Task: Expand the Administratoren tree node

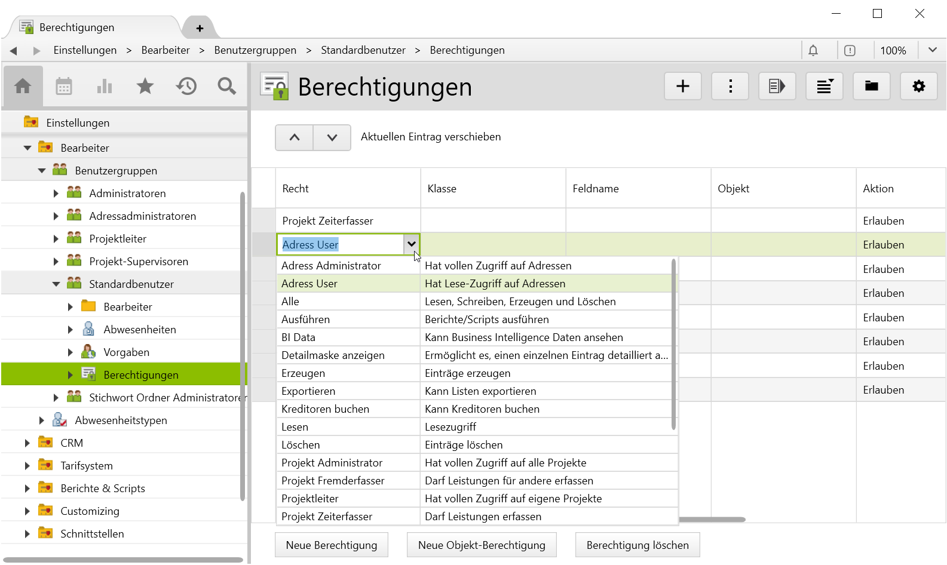Action: (56, 194)
